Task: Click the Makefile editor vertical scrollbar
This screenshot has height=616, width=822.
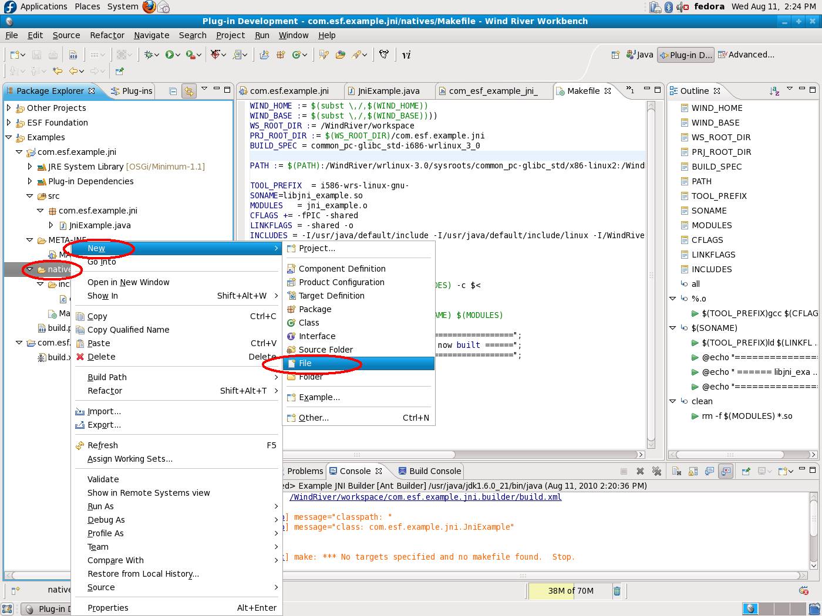Action: click(651, 275)
